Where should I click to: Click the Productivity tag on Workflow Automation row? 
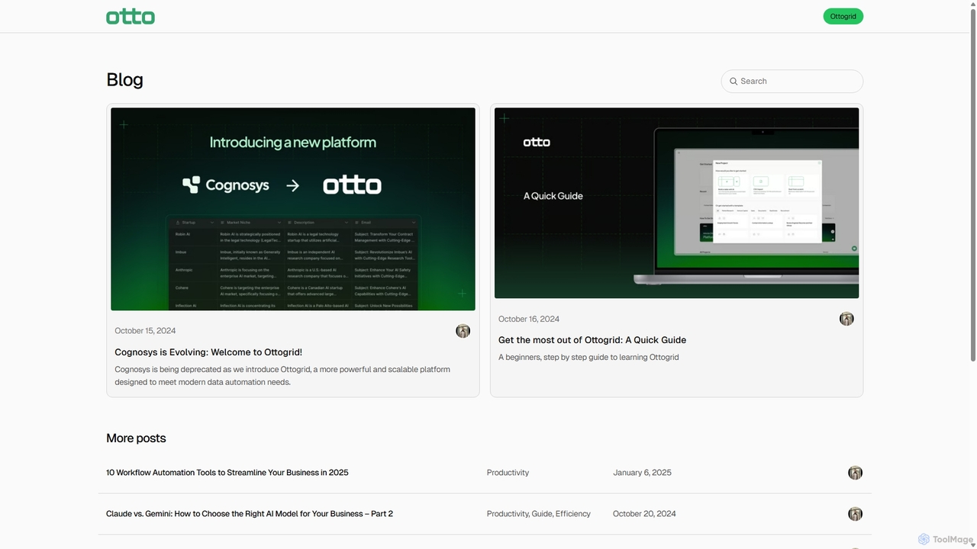click(508, 473)
